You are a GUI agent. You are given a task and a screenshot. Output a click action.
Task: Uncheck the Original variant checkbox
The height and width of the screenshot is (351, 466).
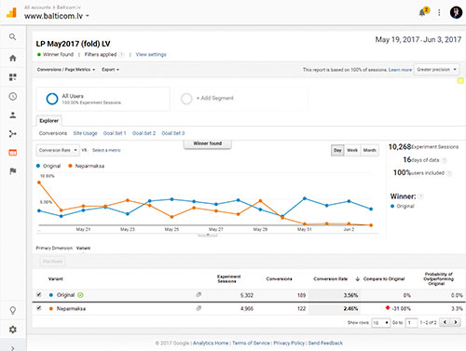[39, 294]
